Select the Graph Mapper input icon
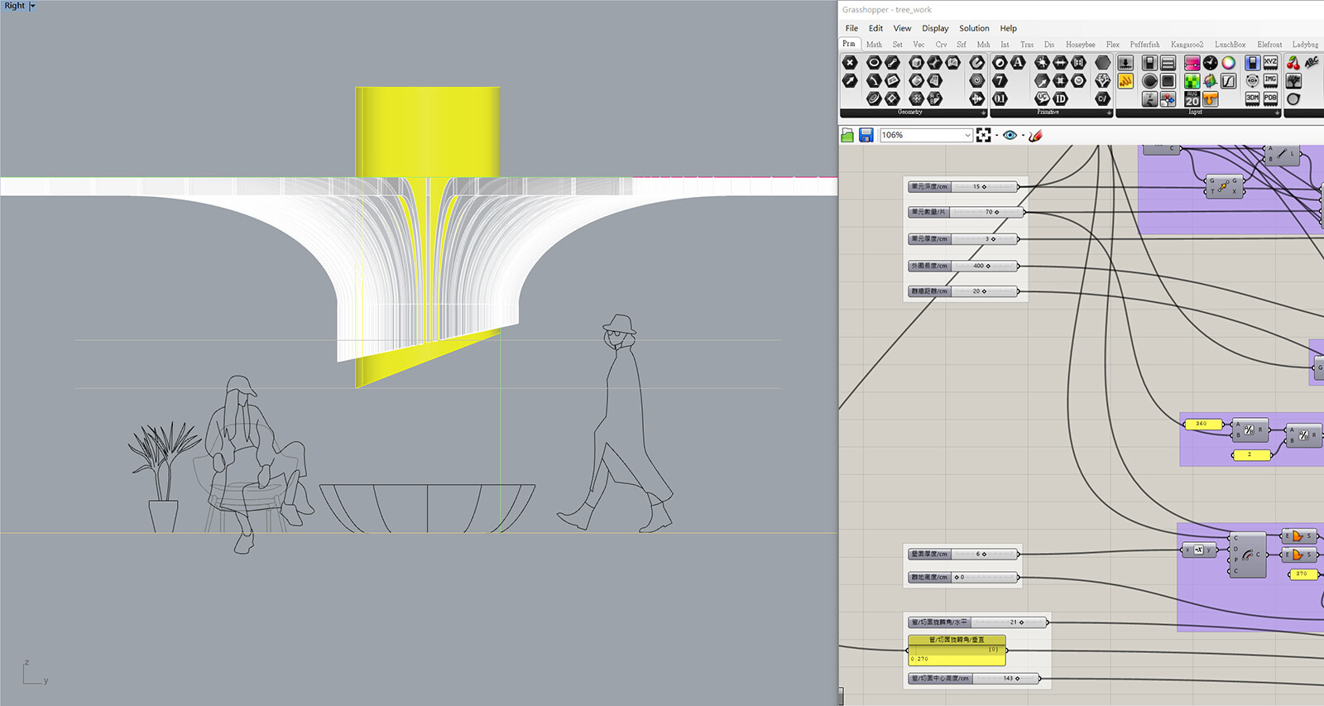This screenshot has width=1324, height=706. pos(1228,80)
